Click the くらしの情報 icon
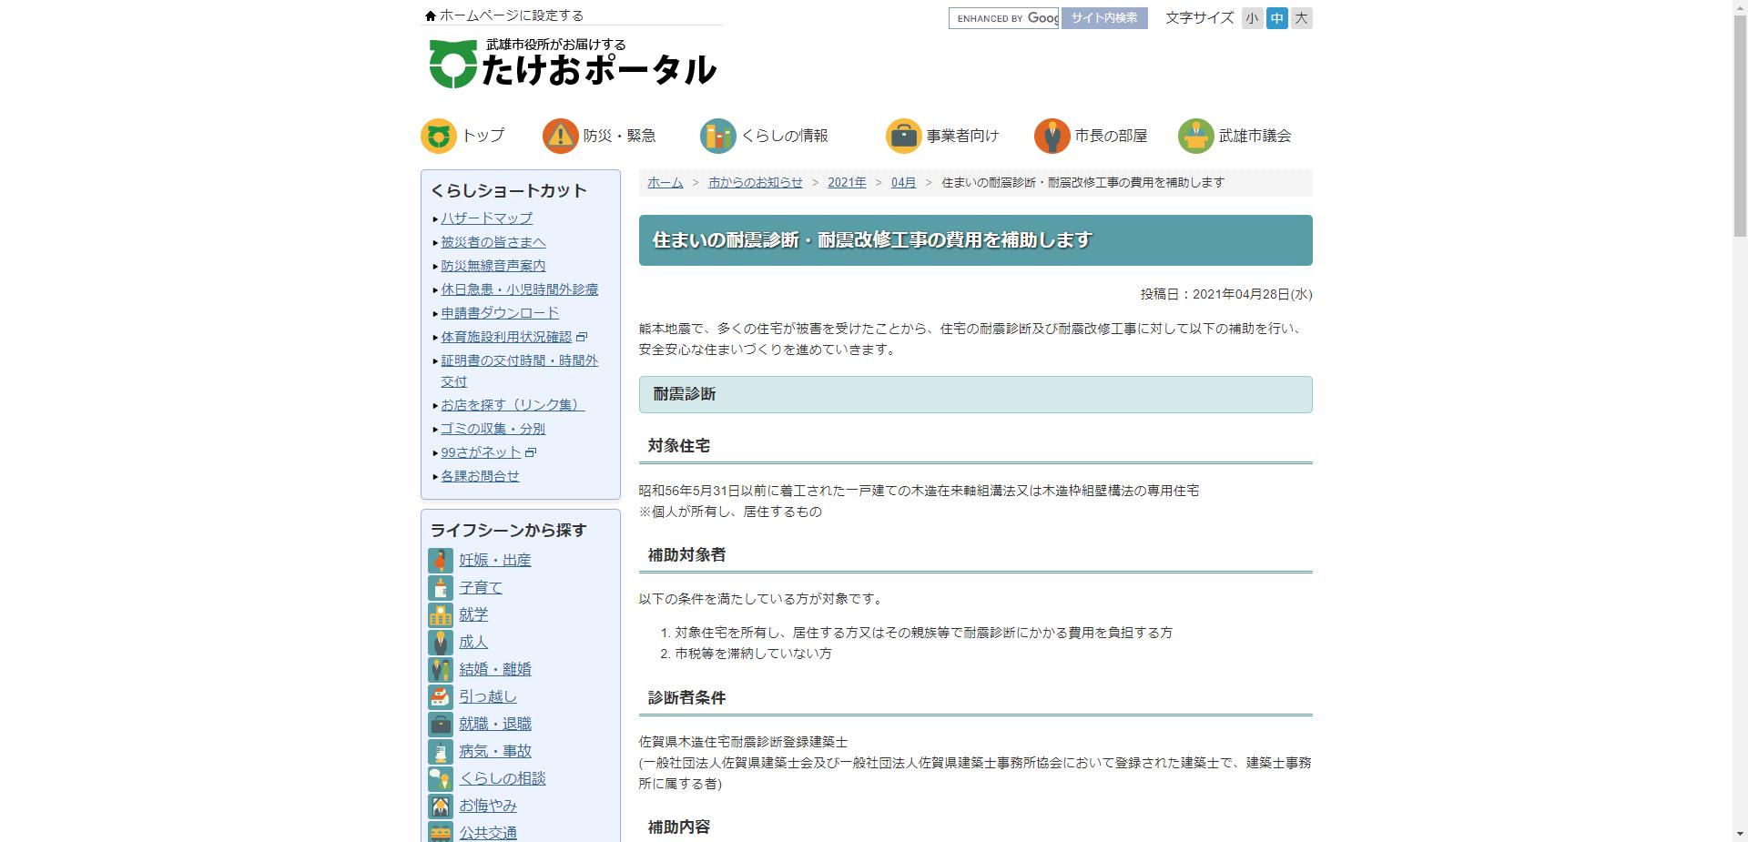Viewport: 1748px width, 842px height. point(717,136)
